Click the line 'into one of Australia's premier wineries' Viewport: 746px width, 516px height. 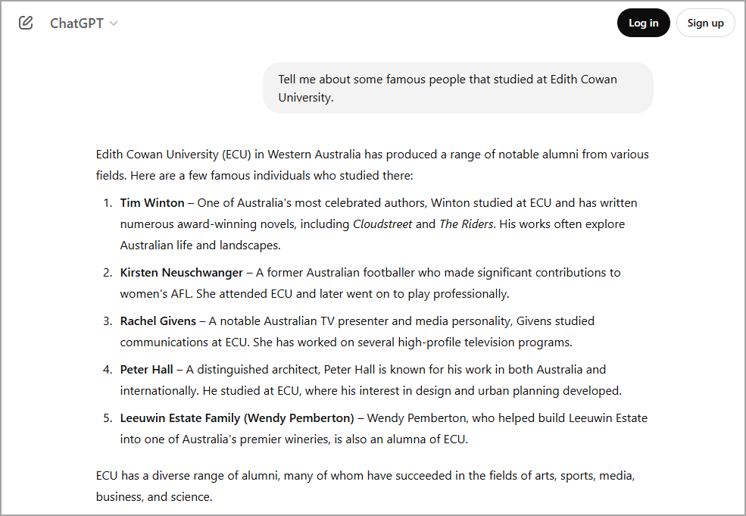click(x=294, y=439)
